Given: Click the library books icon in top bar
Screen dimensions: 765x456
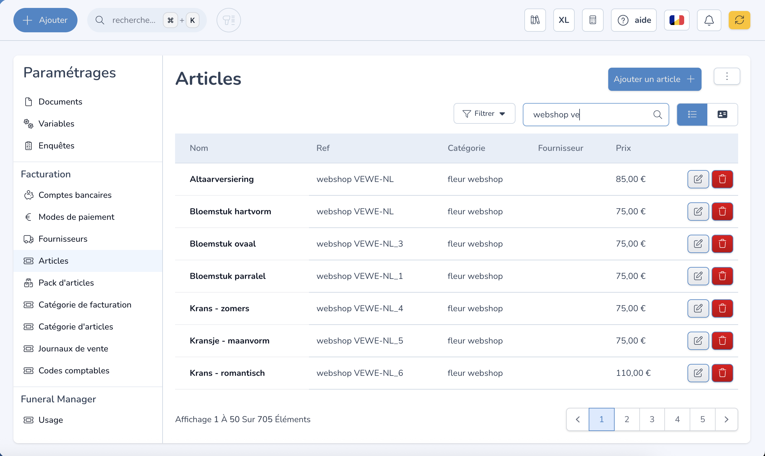Looking at the screenshot, I should 535,20.
